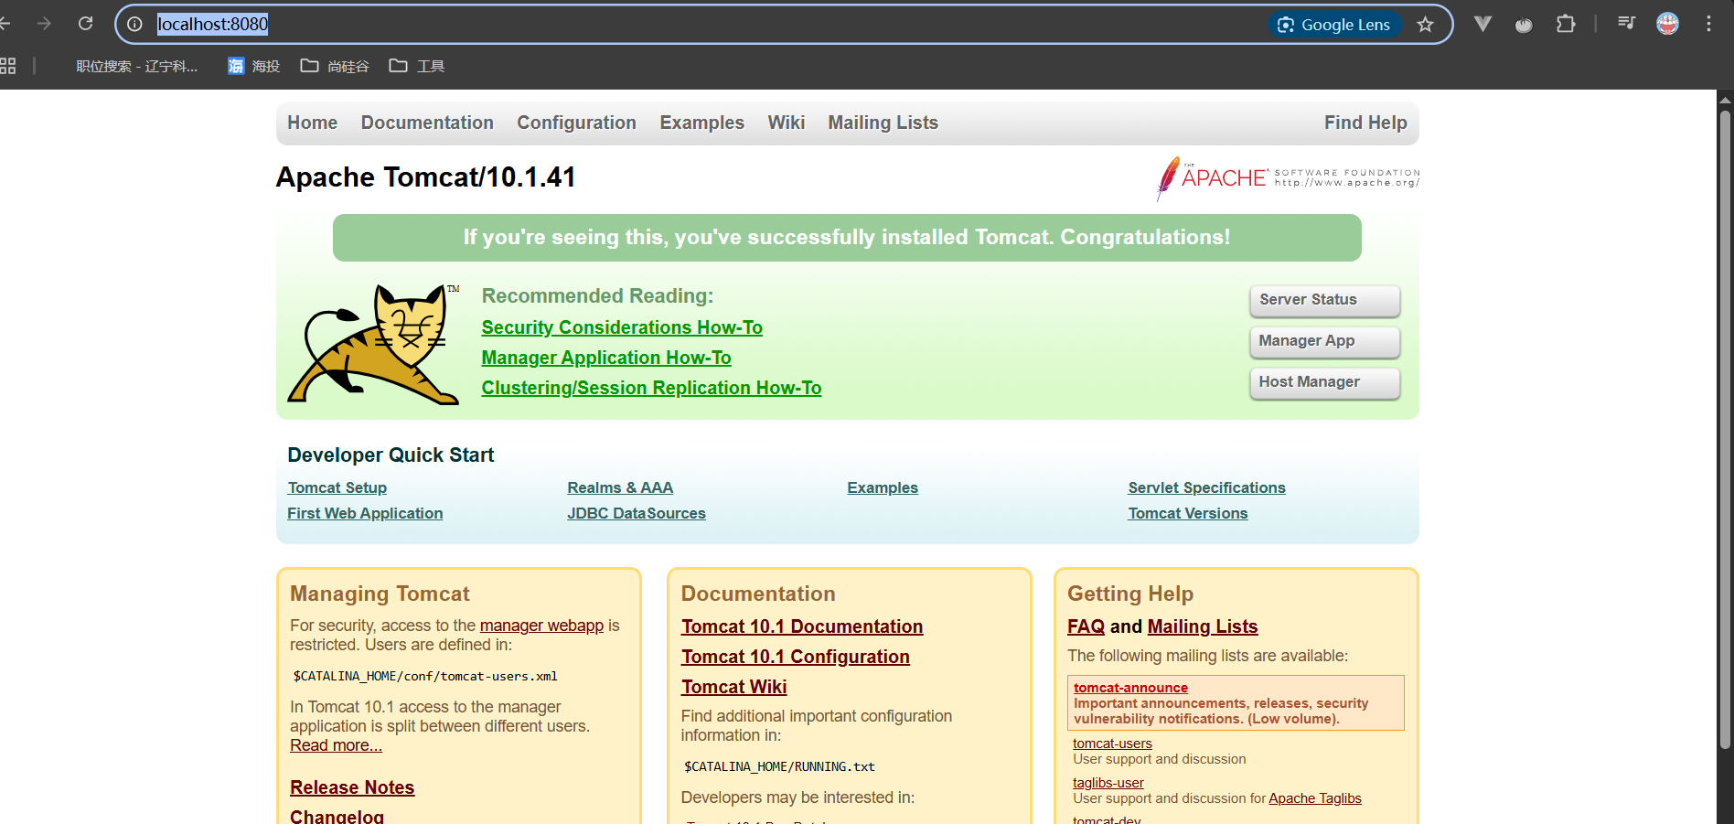1734x824 pixels.
Task: Open Google Lens search
Action: [x=1334, y=25]
